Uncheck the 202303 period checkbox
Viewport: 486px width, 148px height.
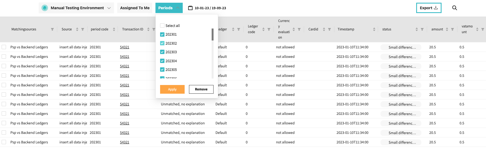[162, 52]
